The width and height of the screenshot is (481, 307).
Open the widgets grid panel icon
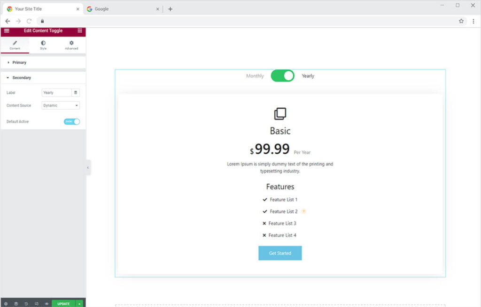click(x=79, y=30)
